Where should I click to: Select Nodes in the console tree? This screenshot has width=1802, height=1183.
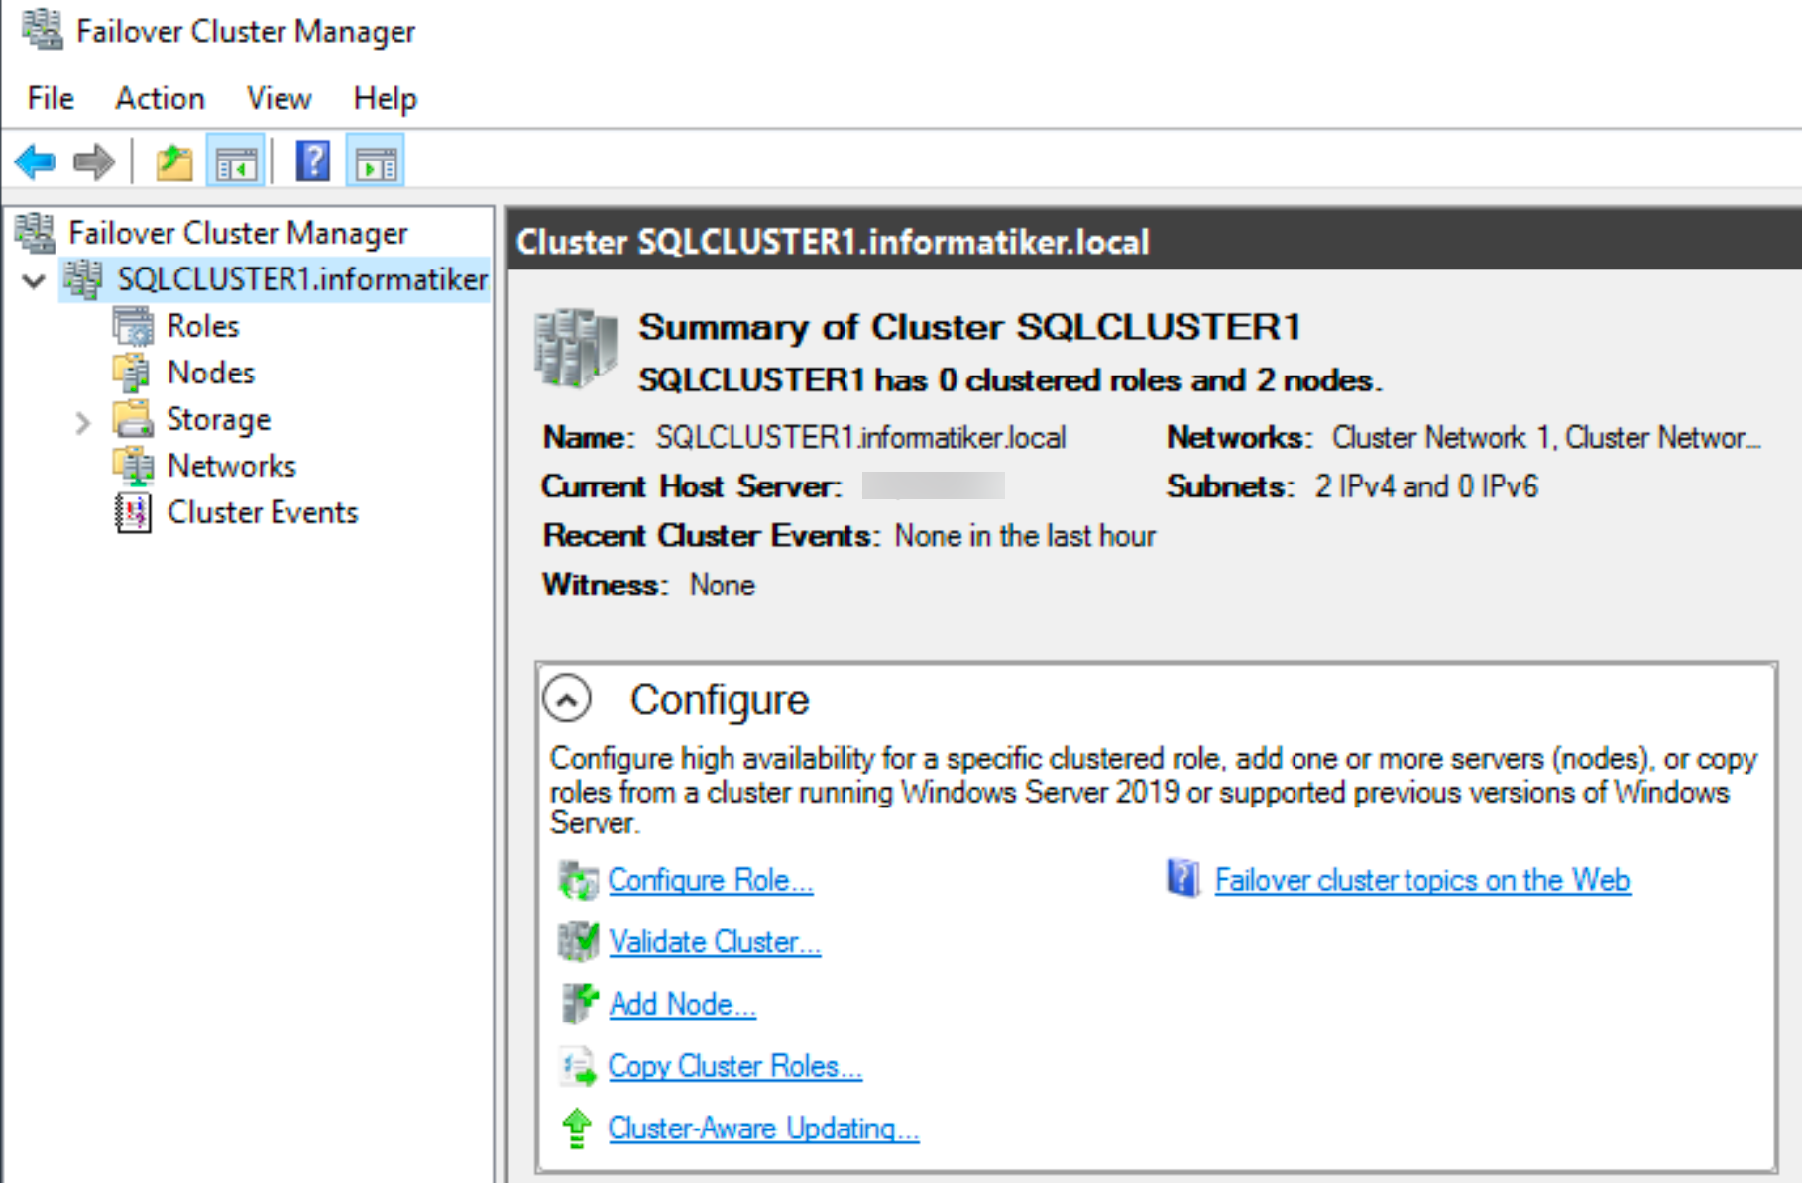coord(210,373)
